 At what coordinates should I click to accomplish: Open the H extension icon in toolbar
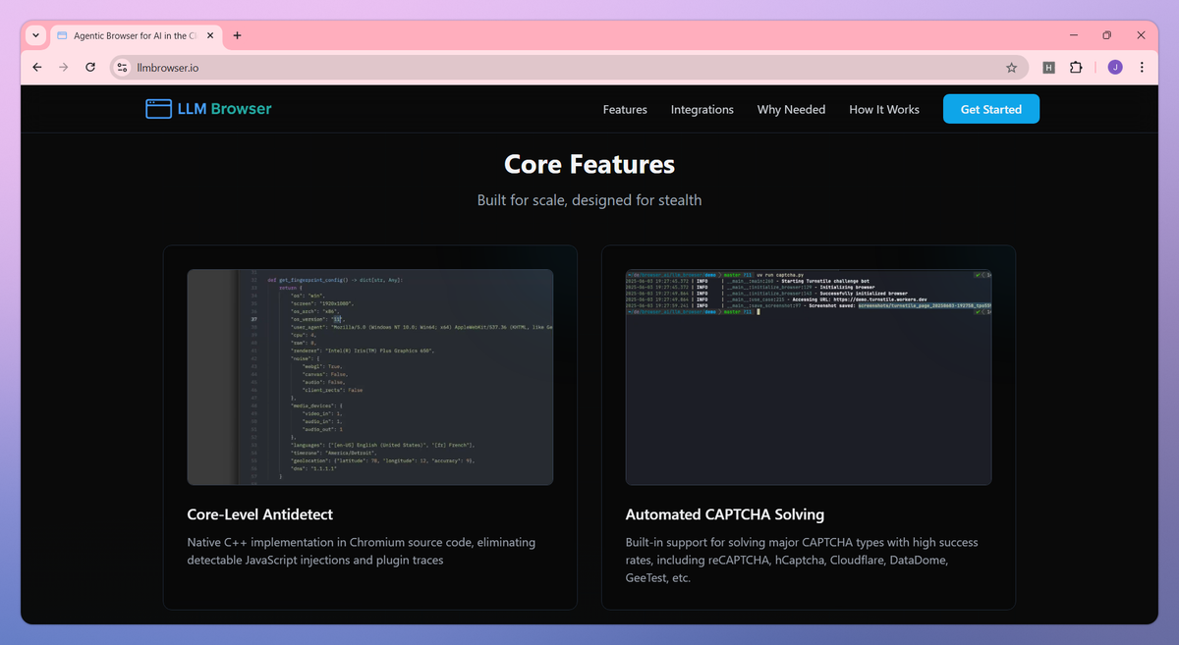pos(1048,68)
